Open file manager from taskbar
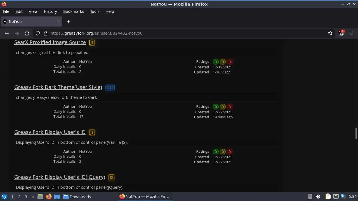 [40, 197]
